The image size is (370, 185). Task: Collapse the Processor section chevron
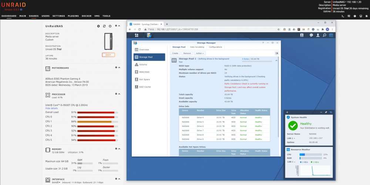[x=119, y=94]
